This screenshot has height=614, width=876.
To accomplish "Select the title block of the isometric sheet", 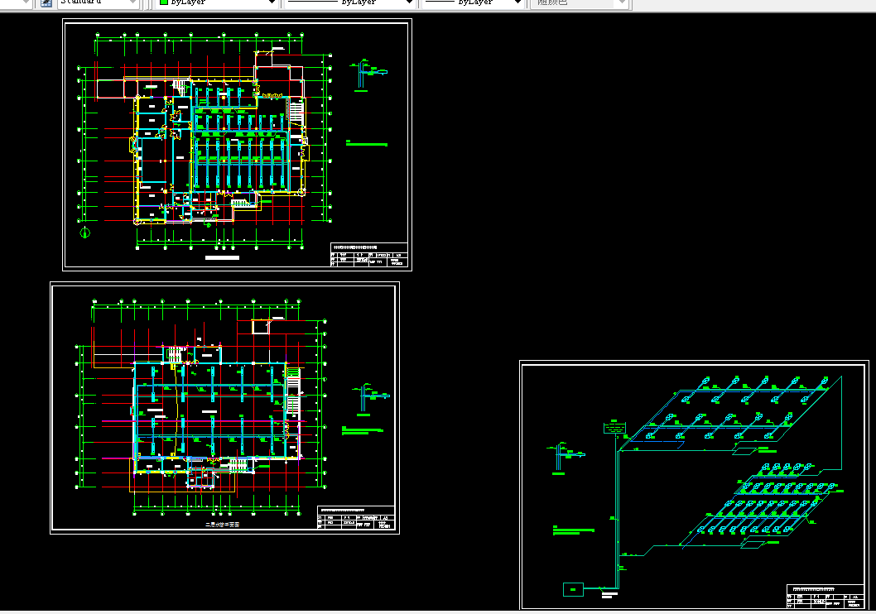I will coord(825,596).
